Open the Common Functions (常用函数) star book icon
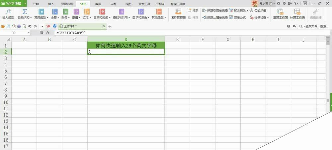 coord(41,12)
